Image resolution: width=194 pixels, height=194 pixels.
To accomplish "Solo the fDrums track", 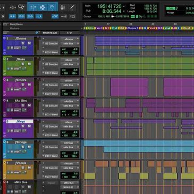I will coord(23,43).
